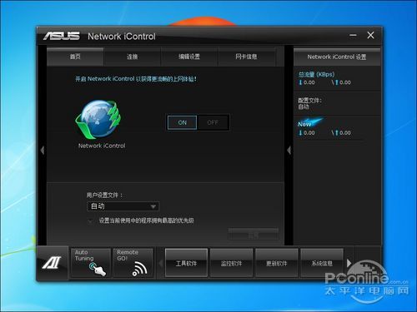Show more bottom bar items with right arrow

[349, 263]
